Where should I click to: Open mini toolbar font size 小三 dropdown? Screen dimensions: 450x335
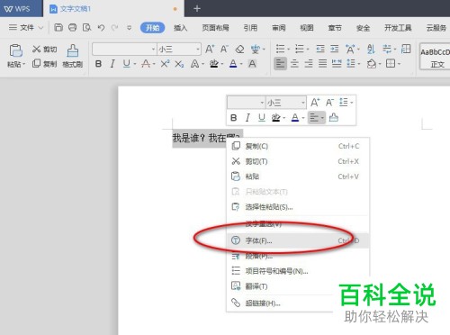click(303, 103)
